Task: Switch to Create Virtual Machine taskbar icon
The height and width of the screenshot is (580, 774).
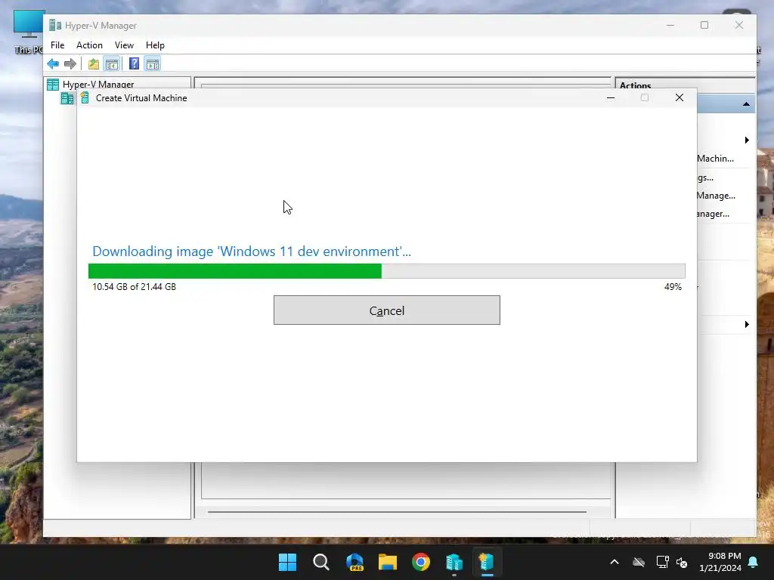Action: pos(488,562)
